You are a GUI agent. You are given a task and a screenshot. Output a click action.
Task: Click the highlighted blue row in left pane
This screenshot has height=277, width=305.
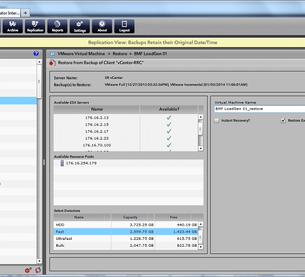tap(18, 100)
